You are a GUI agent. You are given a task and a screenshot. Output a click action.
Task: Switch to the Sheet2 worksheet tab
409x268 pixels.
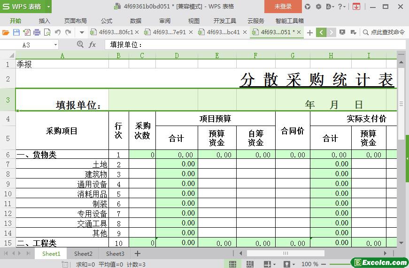coord(83,253)
